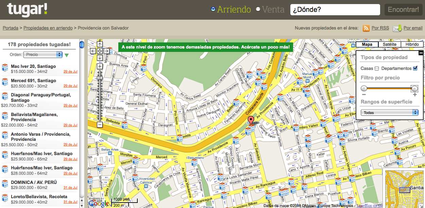The width and height of the screenshot is (425, 208).
Task: Open the Rangos de superficie Todas dropdown
Action: (x=389, y=113)
